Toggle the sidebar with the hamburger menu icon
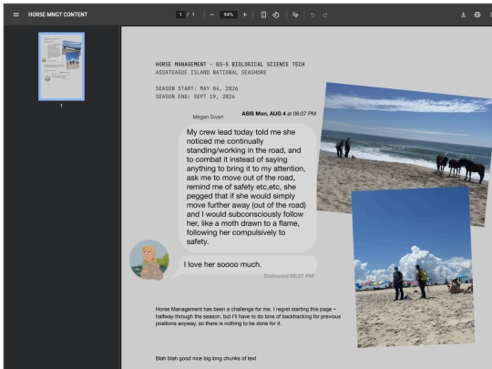The width and height of the screenshot is (492, 369). [16, 15]
